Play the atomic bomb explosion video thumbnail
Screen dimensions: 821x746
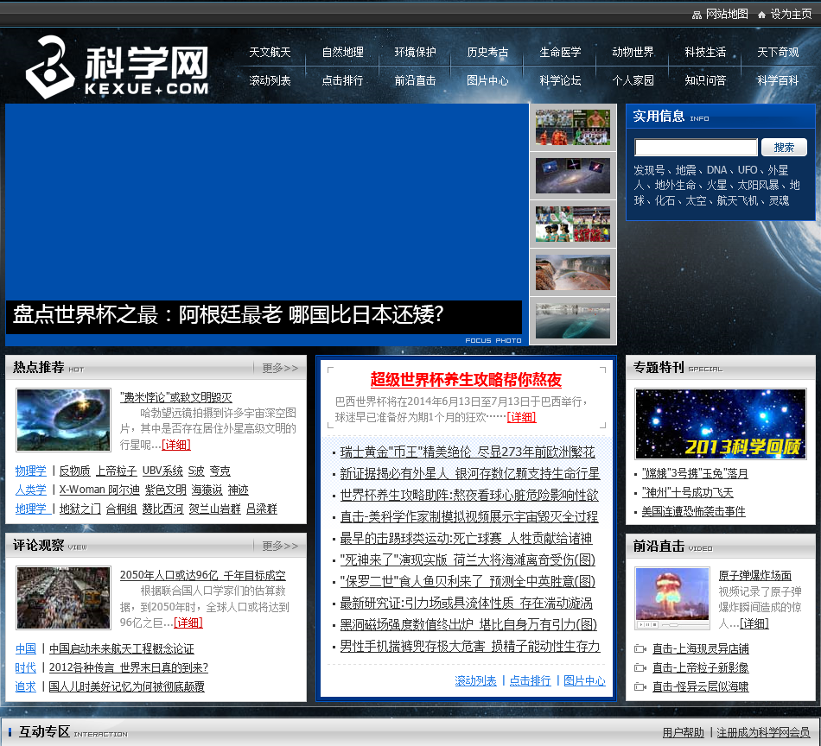[672, 598]
